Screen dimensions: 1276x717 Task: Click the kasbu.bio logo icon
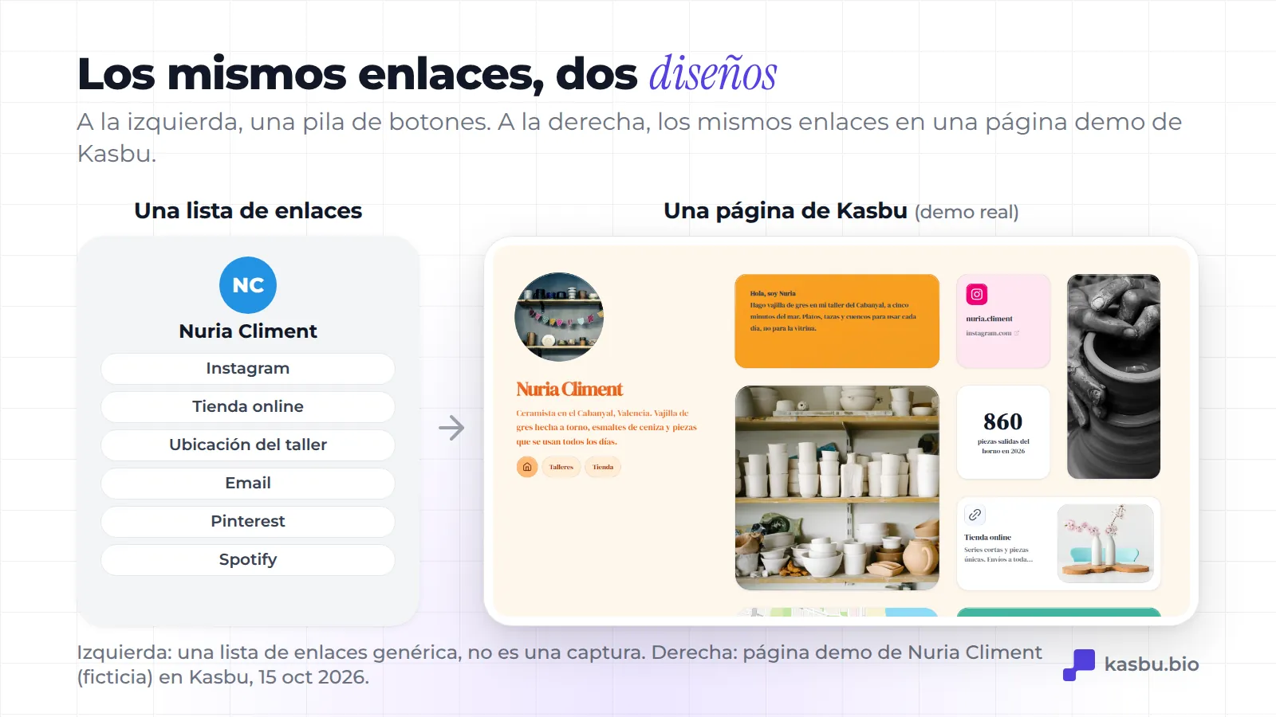pyautogui.click(x=1079, y=664)
